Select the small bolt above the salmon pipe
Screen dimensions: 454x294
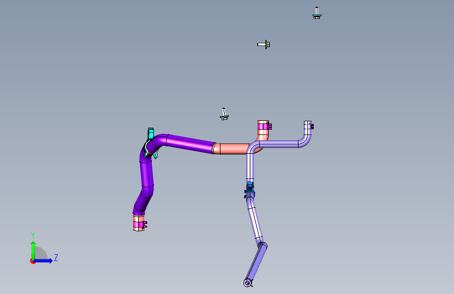point(224,114)
